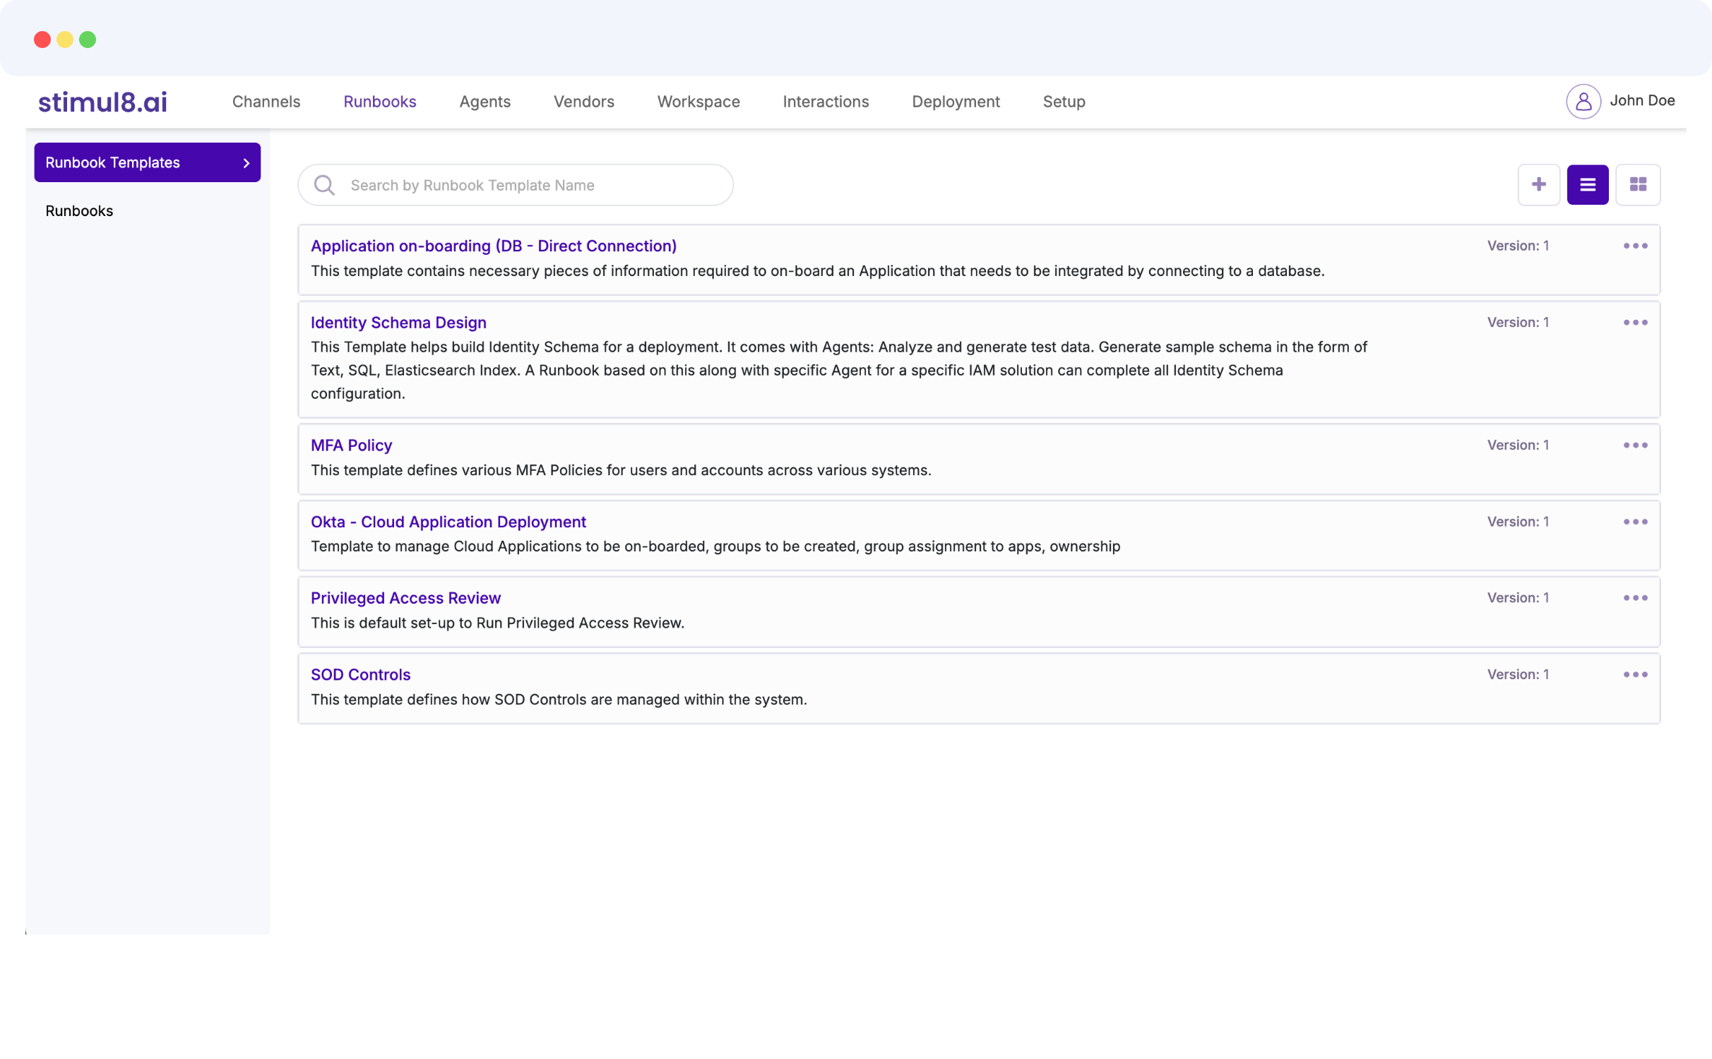The width and height of the screenshot is (1712, 1059).
Task: Open more options for MFA Policy
Action: coord(1634,445)
